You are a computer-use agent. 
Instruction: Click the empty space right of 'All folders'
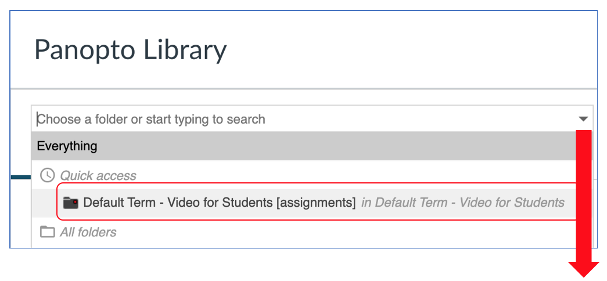click(344, 232)
